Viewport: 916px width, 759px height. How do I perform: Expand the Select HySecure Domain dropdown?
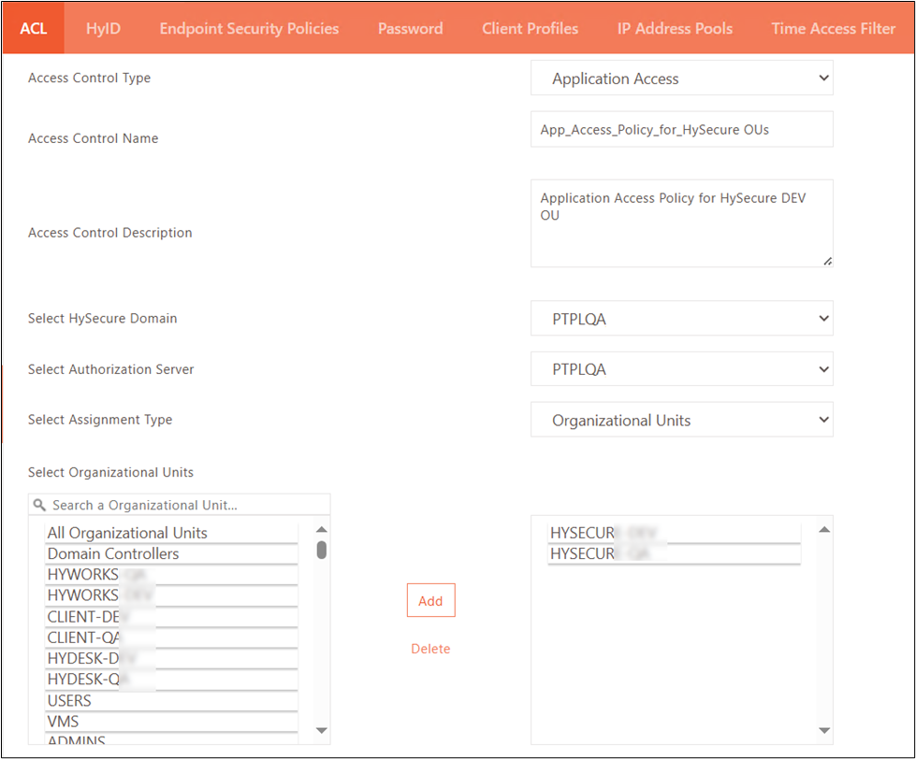pos(681,319)
